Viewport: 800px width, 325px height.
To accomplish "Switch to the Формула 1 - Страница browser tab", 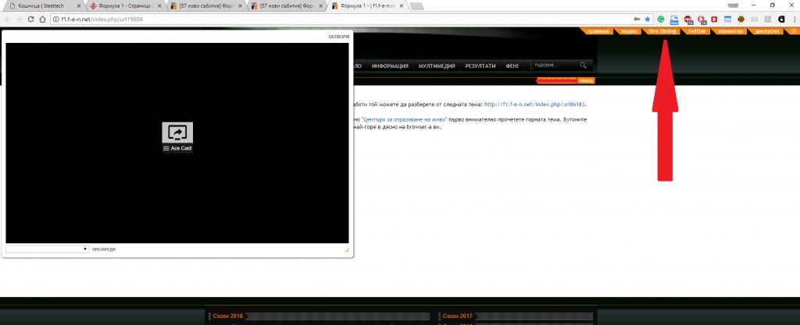I will coord(127,5).
